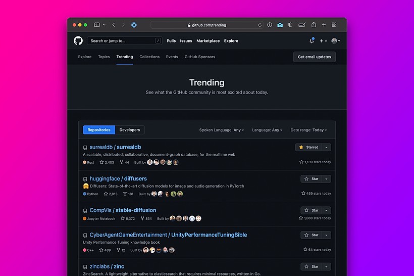Go to Marketplace in the header
The height and width of the screenshot is (276, 414).
tap(208, 41)
